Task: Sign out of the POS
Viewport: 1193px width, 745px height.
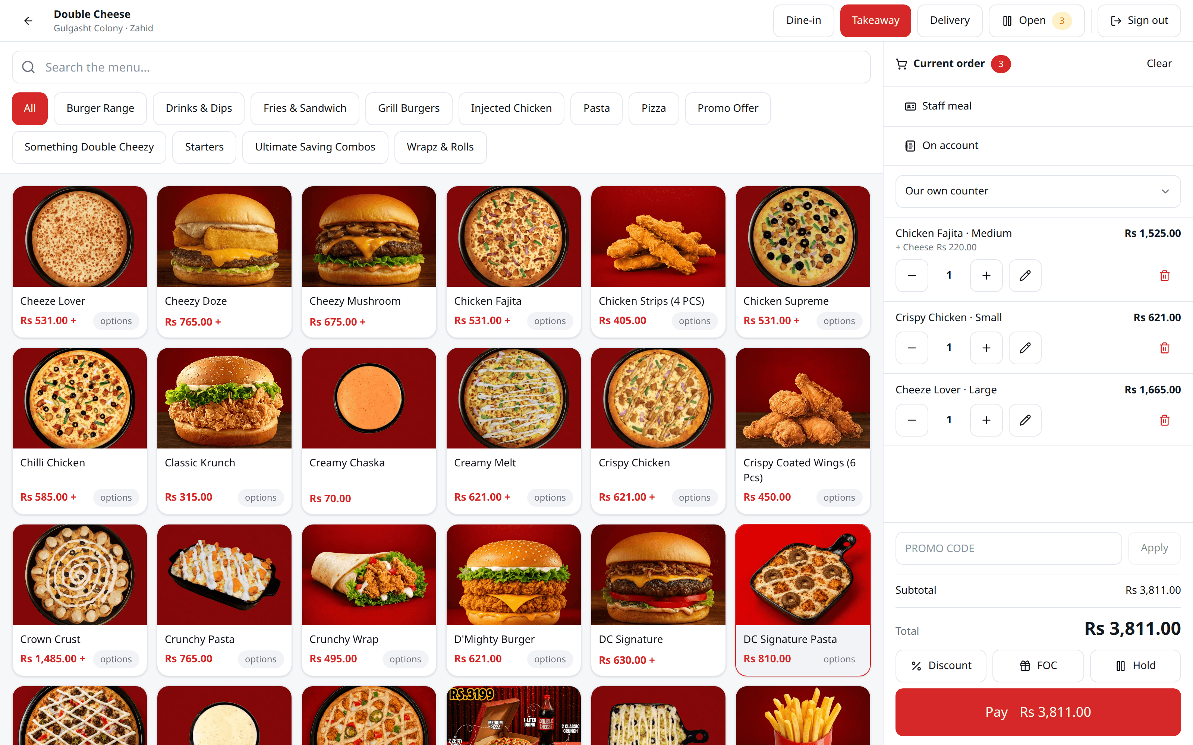Action: tap(1139, 21)
